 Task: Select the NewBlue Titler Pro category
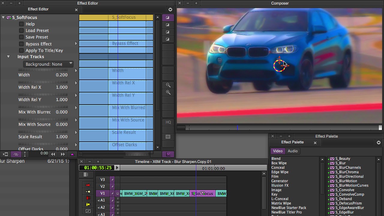(x=286, y=212)
